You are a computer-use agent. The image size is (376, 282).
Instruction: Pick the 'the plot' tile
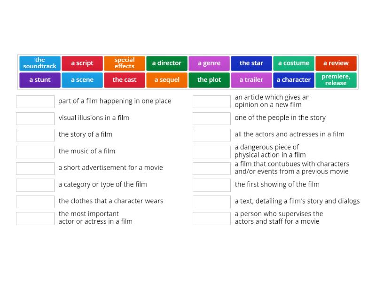(x=209, y=80)
